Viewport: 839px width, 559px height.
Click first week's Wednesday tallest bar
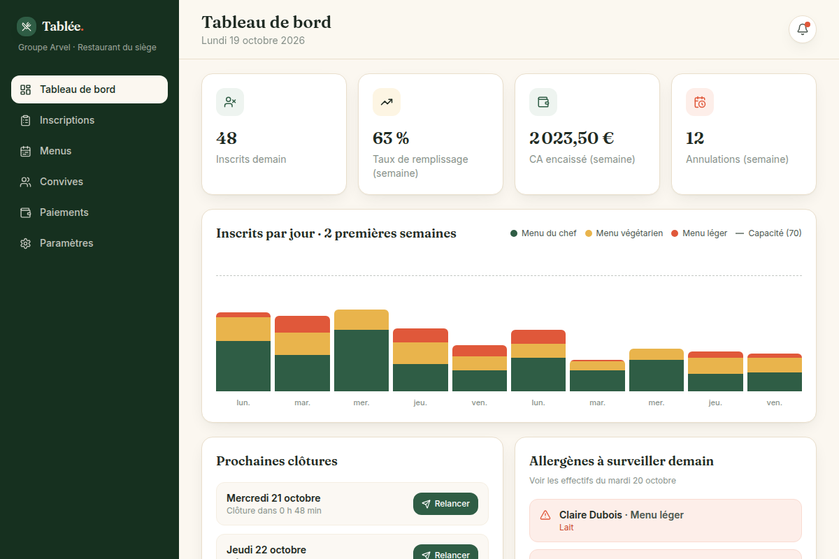tap(361, 351)
